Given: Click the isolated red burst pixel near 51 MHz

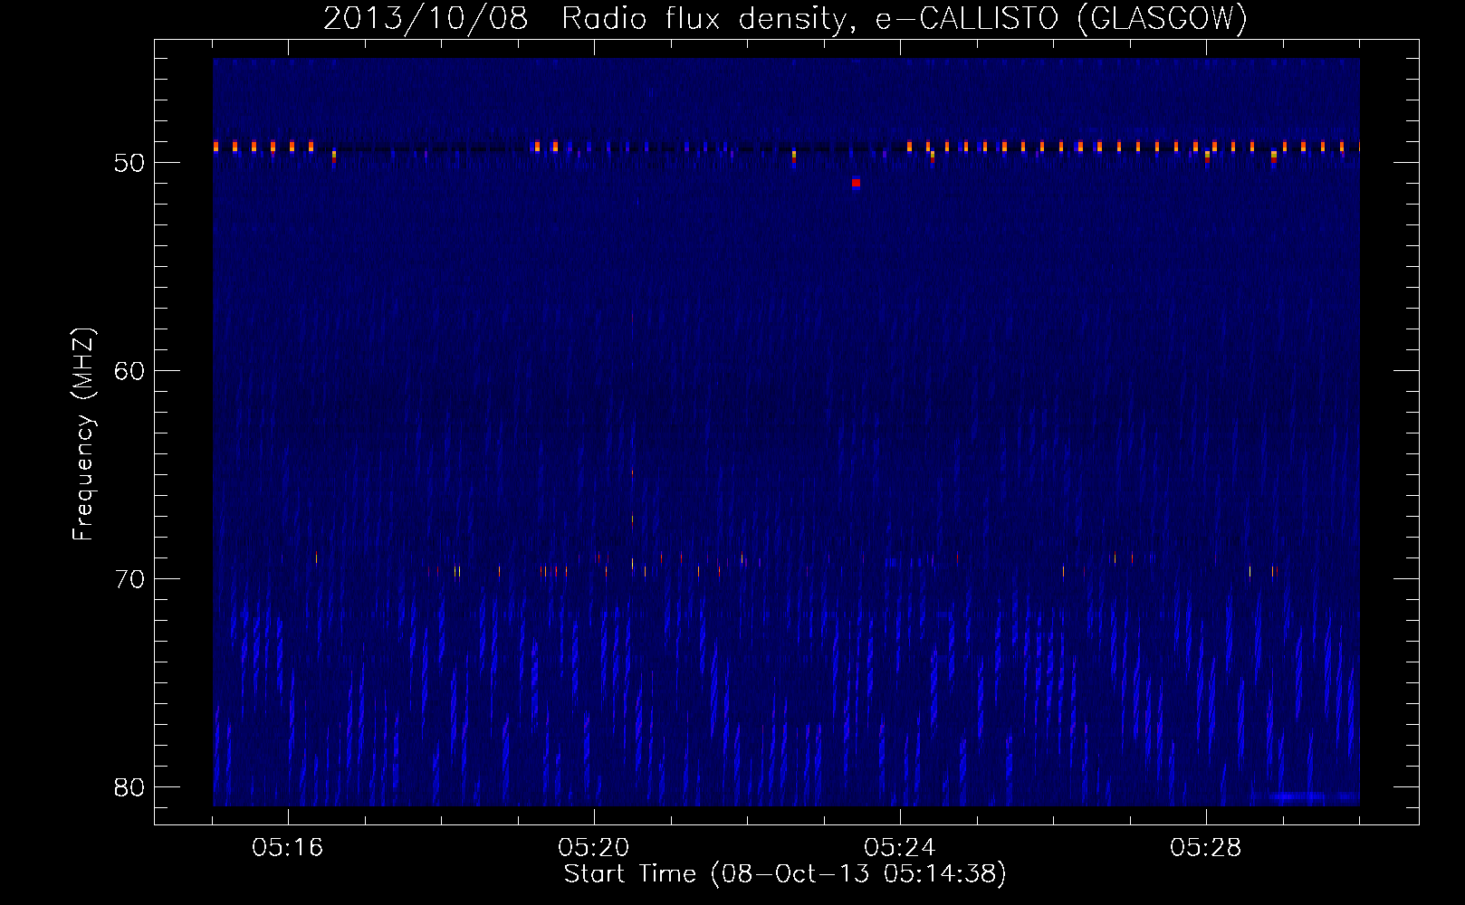Looking at the screenshot, I should point(856,183).
